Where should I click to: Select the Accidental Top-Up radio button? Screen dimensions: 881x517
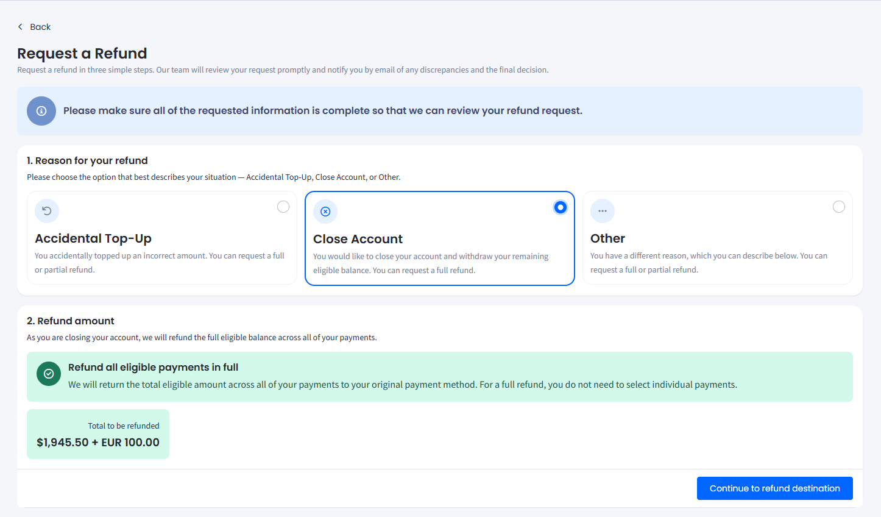click(283, 207)
